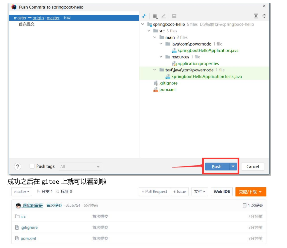The width and height of the screenshot is (287, 248).
Task: Open the 标签 0 tags link
Action: point(64,192)
